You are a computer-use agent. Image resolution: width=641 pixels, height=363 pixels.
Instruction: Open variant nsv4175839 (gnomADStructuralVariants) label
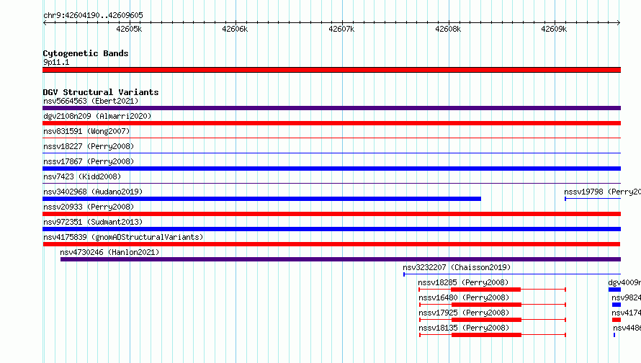[x=123, y=237]
